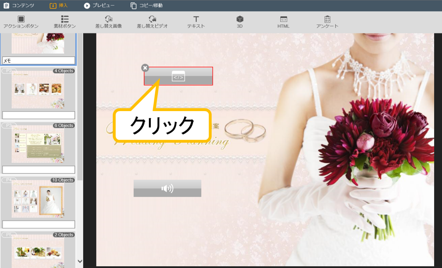The image size is (442, 268).
Task: Open the コンテンツ tab
Action: pos(19,6)
